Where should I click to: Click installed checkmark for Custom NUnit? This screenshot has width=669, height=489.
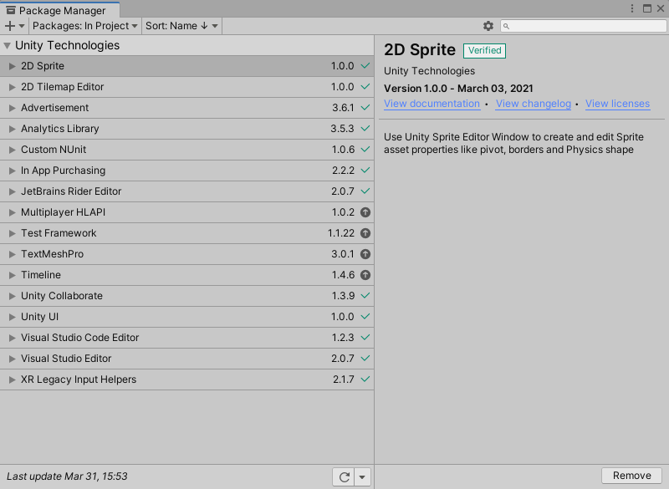coord(365,150)
